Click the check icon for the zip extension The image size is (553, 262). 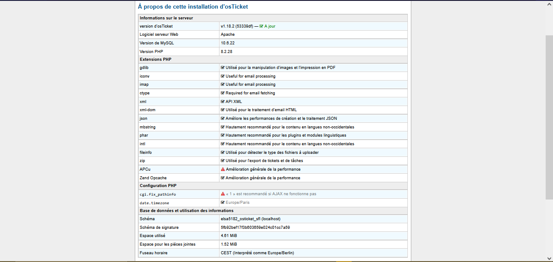point(222,161)
